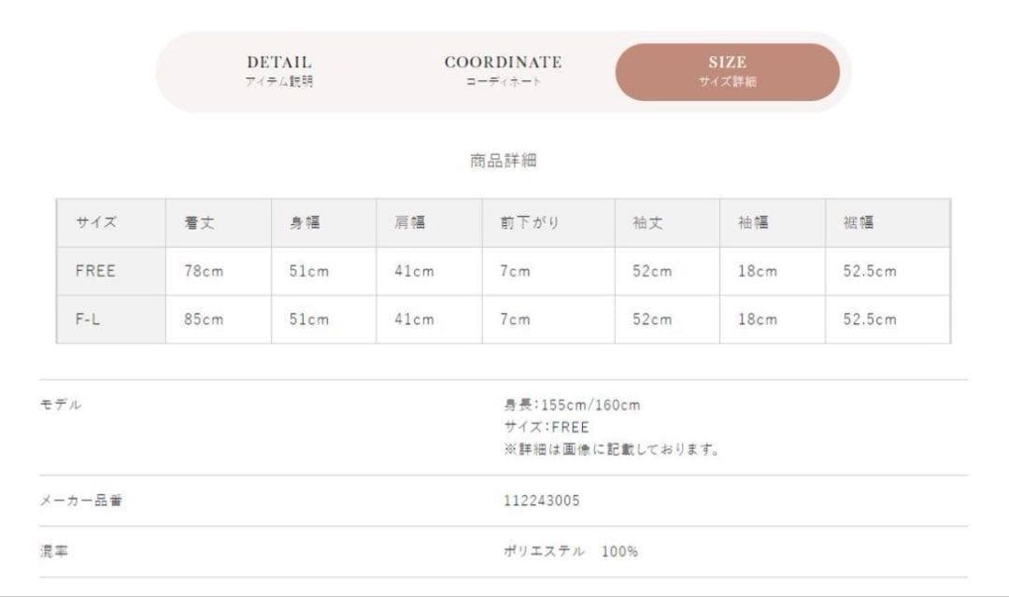1009x597 pixels.
Task: Open the DETAIL tab
Action: (x=278, y=71)
